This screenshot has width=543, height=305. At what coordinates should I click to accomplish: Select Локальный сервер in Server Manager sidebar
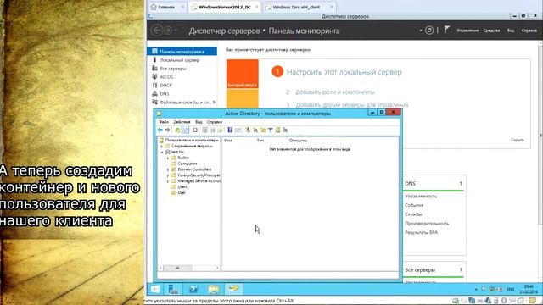tap(179, 60)
